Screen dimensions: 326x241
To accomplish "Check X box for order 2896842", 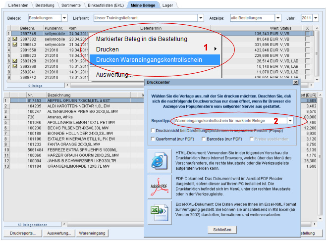I will click(307, 45).
